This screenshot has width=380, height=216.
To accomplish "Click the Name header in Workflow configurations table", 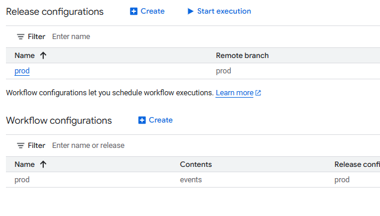I will (x=24, y=165).
